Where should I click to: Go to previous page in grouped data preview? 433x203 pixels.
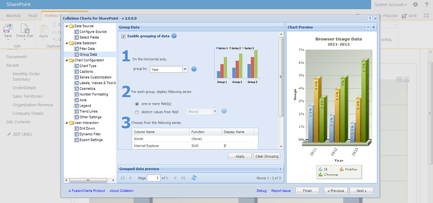[x=130, y=178]
